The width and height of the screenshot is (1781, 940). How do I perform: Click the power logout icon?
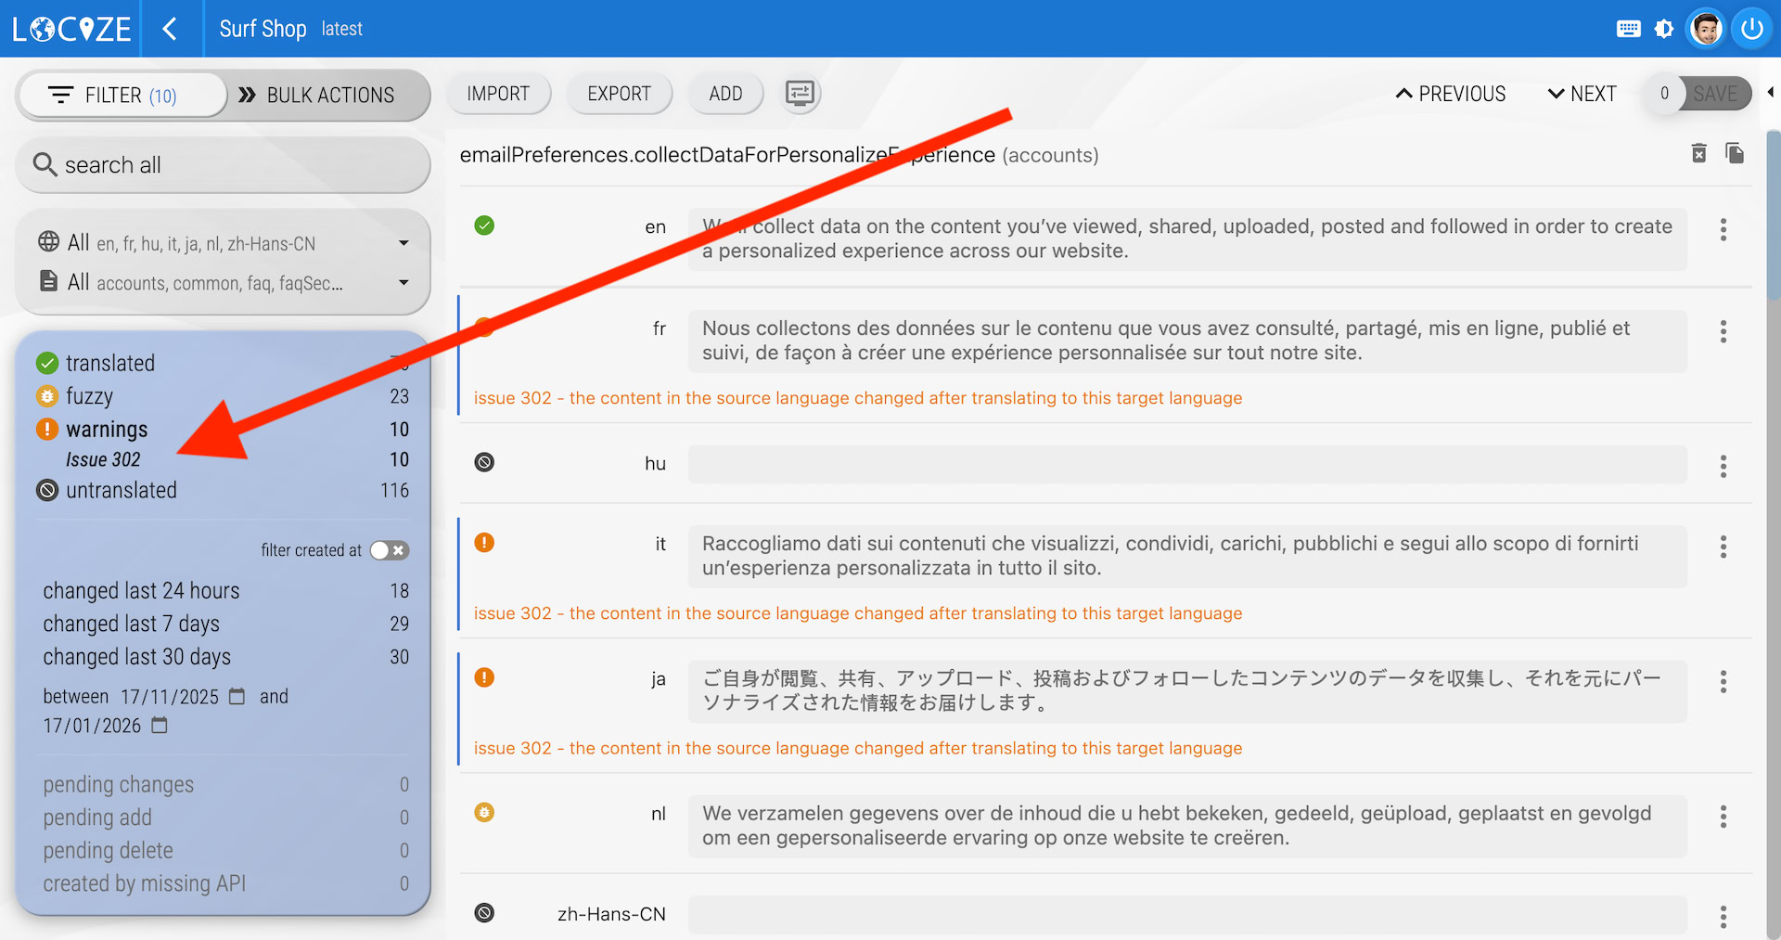point(1751,29)
